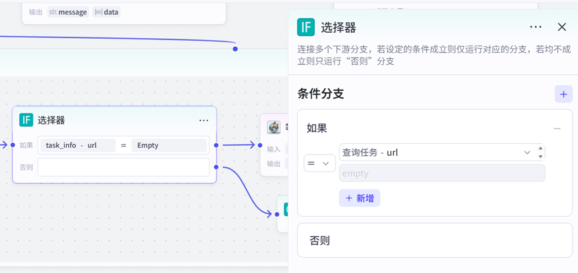This screenshot has height=273, width=578.
Task: Select the 否则 branch card in the panel
Action: 434,240
